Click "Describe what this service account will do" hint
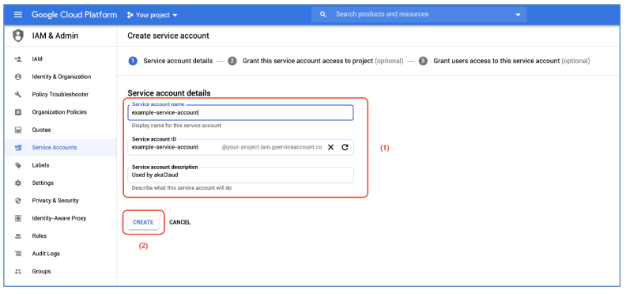The height and width of the screenshot is (294, 626). click(x=182, y=188)
